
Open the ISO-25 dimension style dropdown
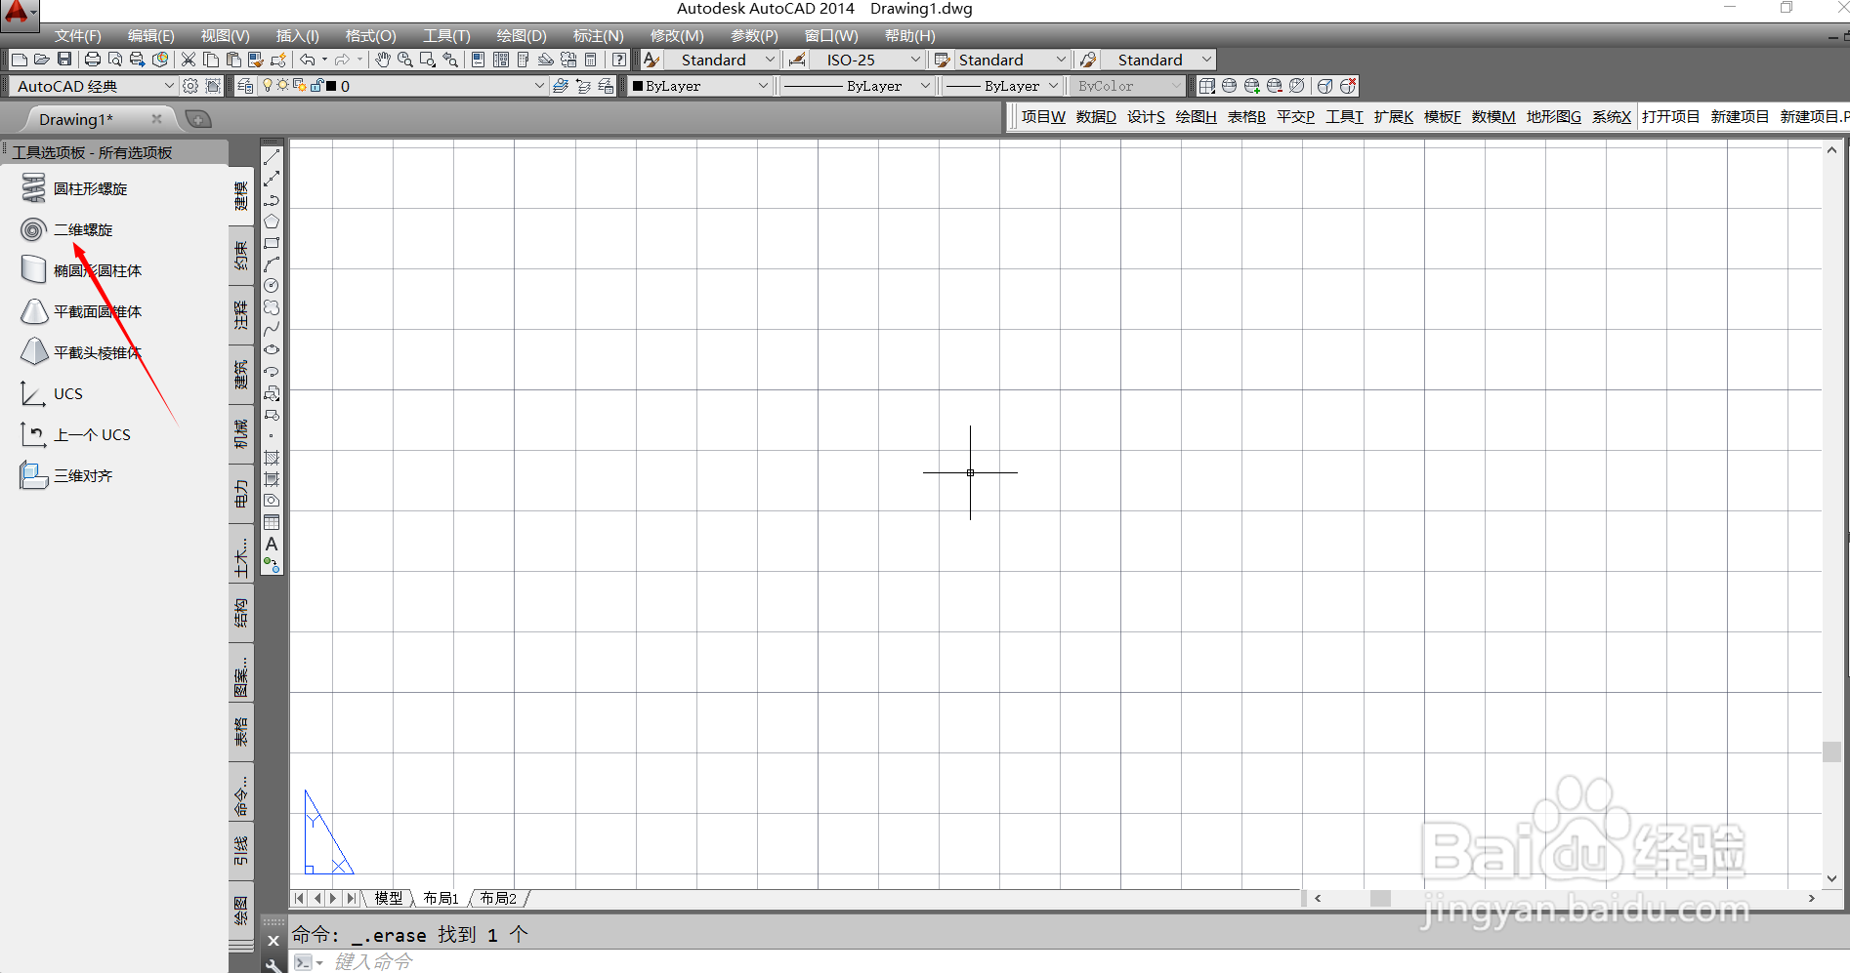915,61
